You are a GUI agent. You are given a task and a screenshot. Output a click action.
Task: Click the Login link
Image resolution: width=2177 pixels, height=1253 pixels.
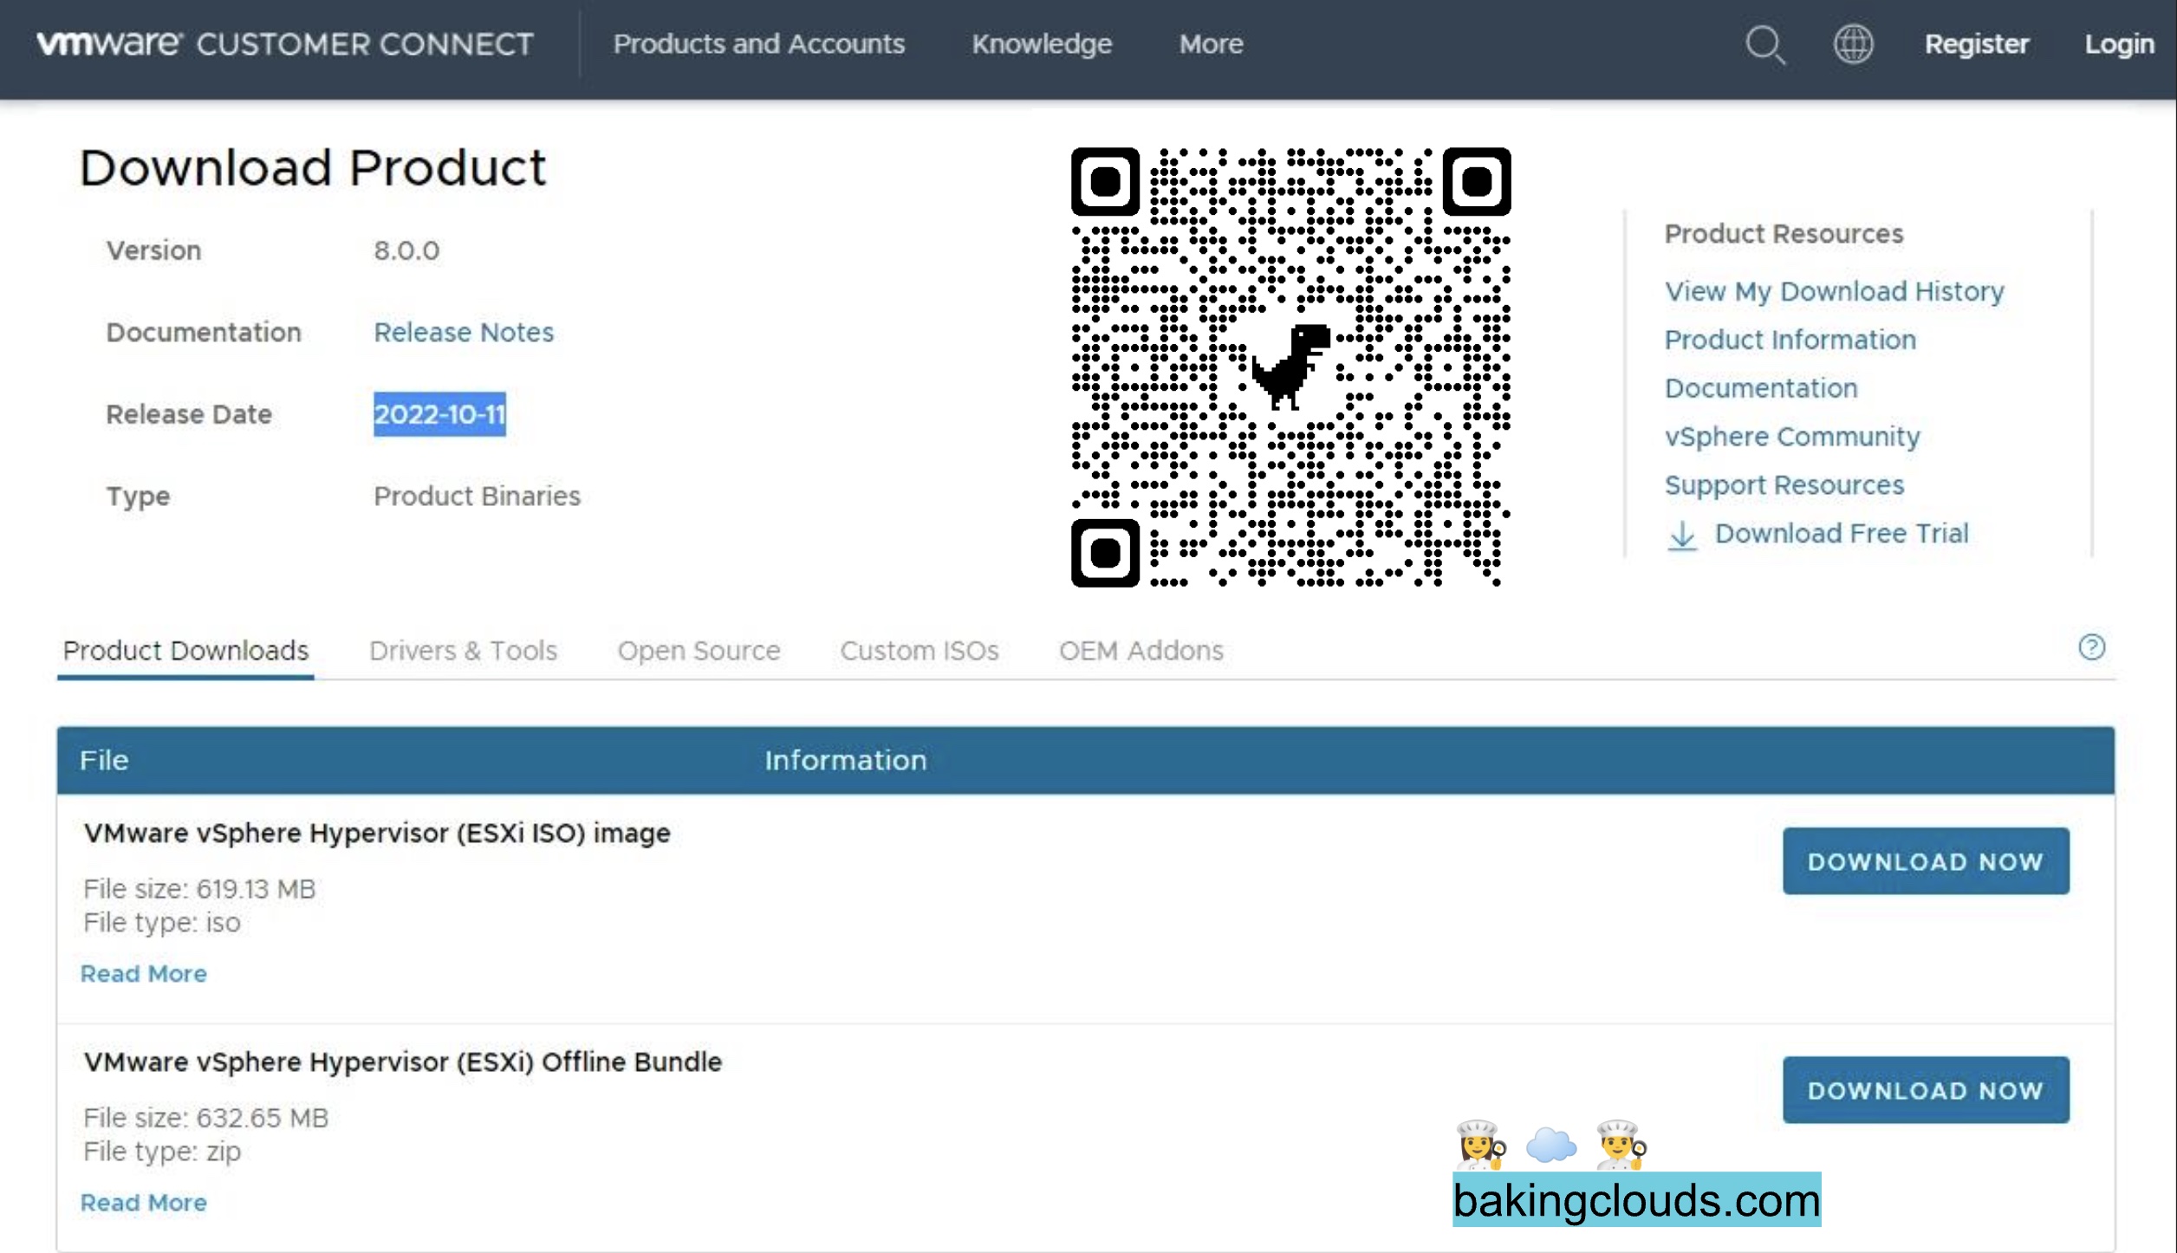tap(2119, 43)
